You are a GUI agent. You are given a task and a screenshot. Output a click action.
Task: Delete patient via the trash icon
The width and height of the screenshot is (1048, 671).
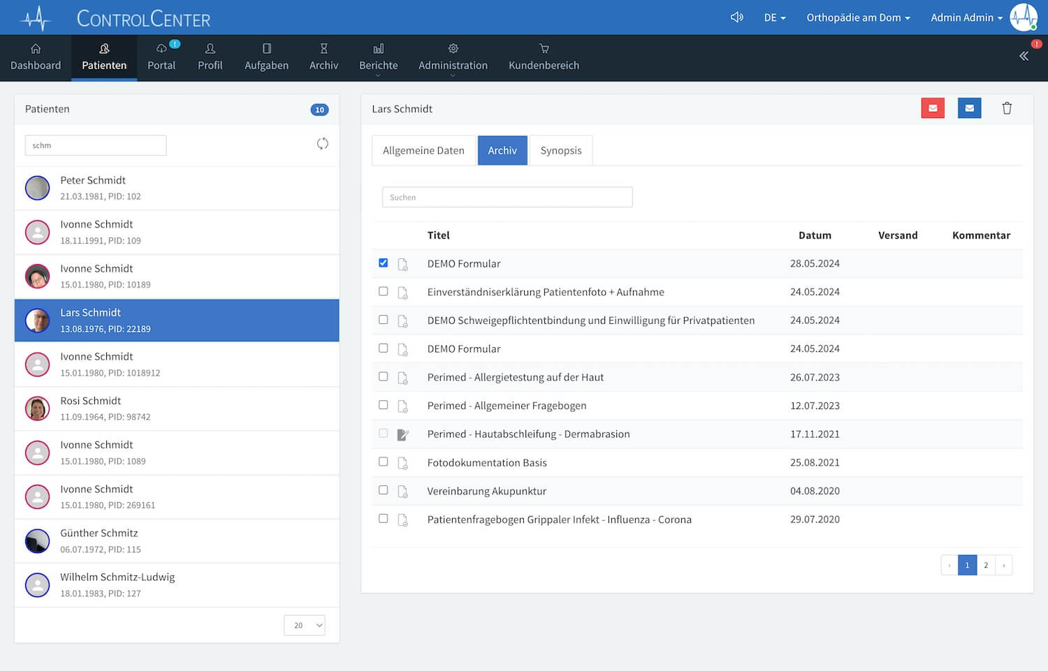pos(1006,108)
